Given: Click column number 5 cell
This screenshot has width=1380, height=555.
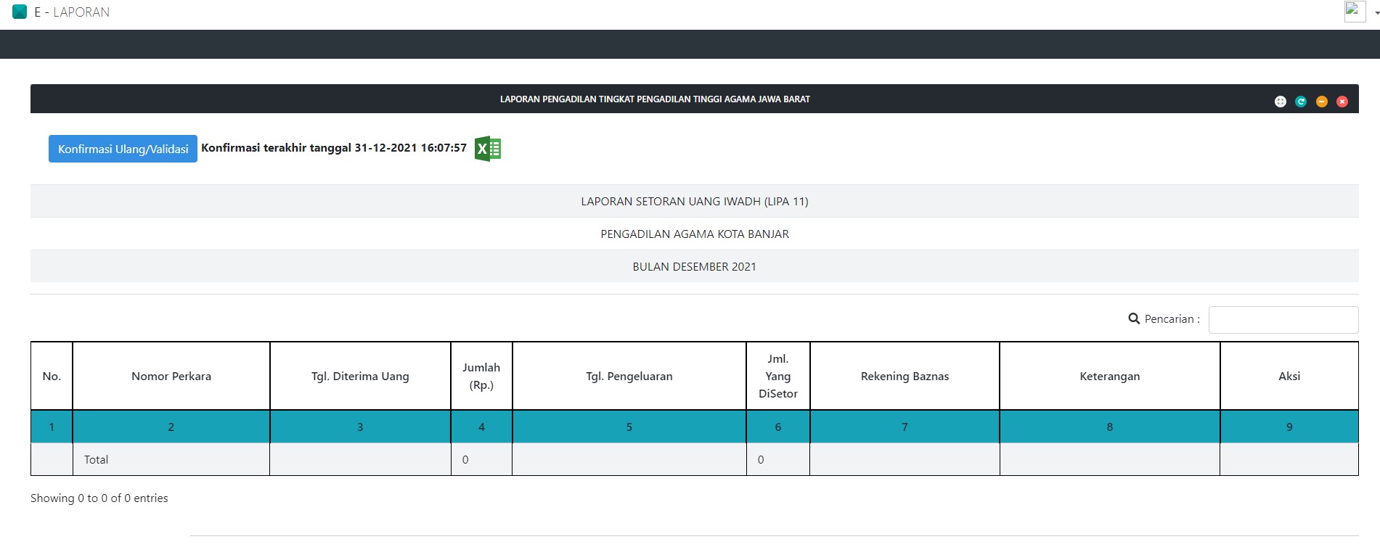Looking at the screenshot, I should click(629, 427).
